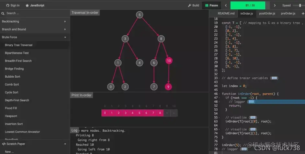Switch to the README.md tab
This screenshot has height=154, width=305.
226,13
